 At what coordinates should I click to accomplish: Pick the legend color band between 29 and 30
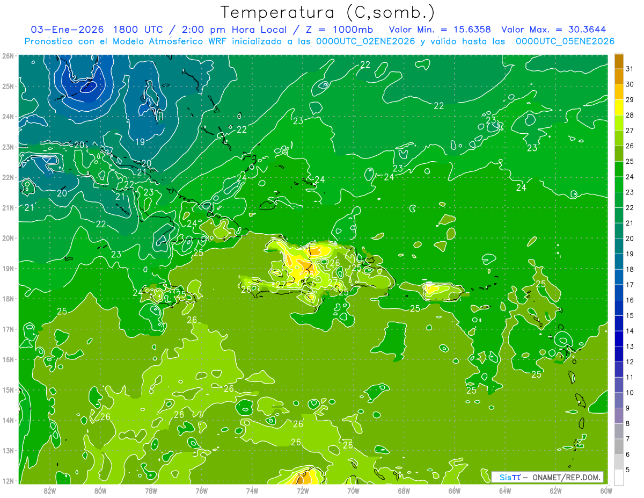tap(619, 92)
